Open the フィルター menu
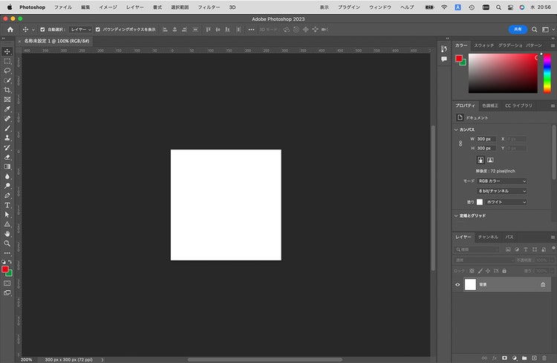This screenshot has width=557, height=363. tap(209, 7)
